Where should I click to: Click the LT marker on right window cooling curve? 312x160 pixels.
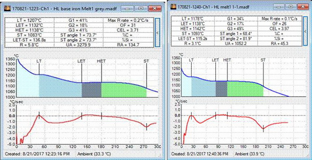[x=191, y=60]
